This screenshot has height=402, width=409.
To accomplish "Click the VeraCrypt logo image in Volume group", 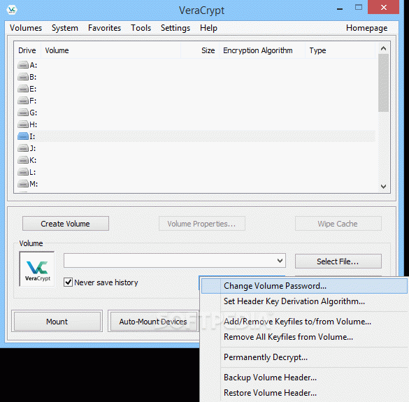I will click(37, 269).
